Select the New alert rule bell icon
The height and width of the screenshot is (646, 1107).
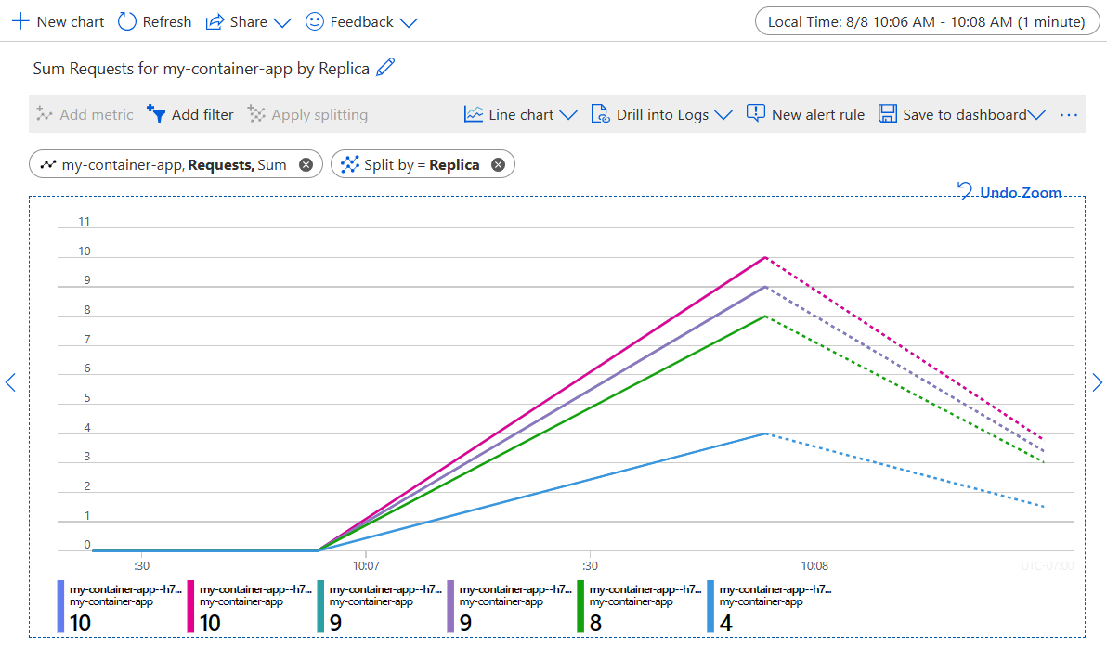coord(755,113)
